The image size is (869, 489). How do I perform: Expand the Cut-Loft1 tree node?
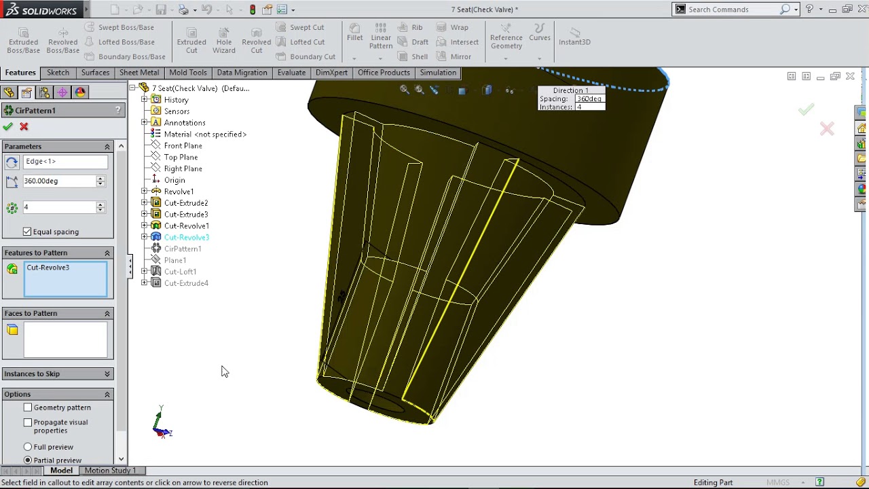144,272
